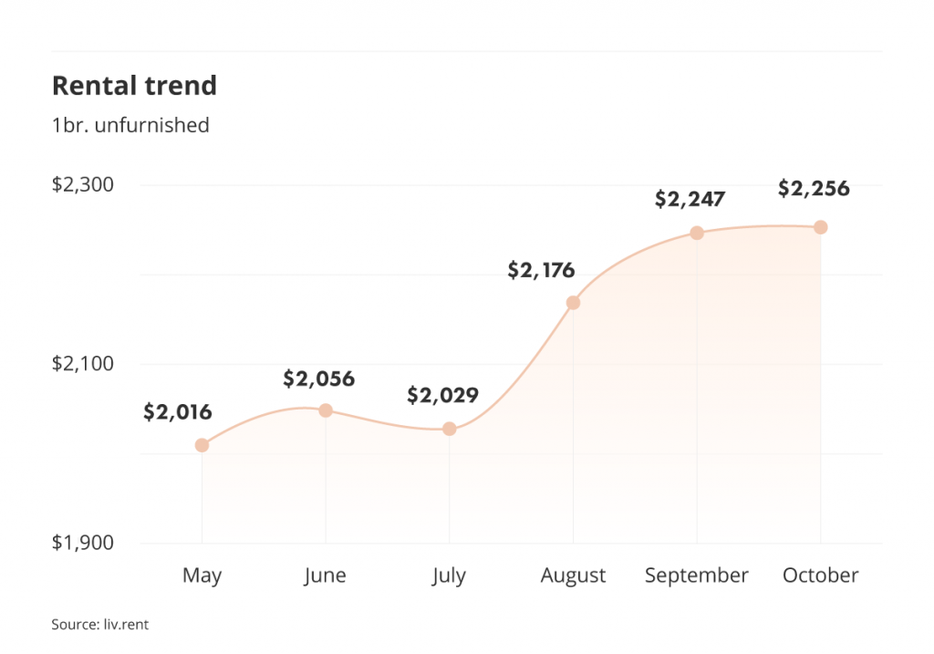Click the $1,900 y-axis label
This screenshot has width=934, height=654.
click(83, 543)
